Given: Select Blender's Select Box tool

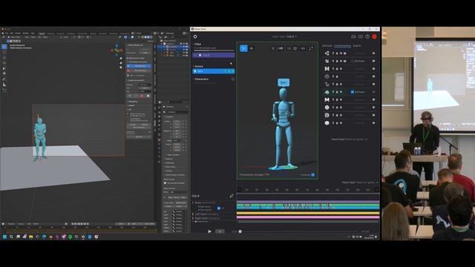Looking at the screenshot, I should tap(4, 47).
